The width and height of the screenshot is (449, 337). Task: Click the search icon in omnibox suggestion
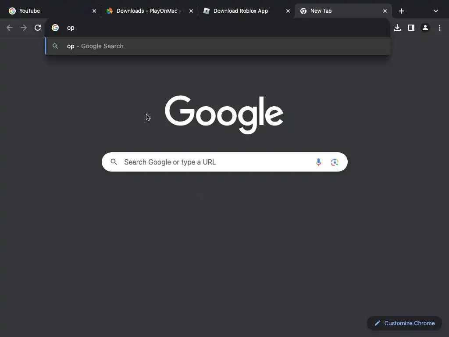(x=55, y=46)
